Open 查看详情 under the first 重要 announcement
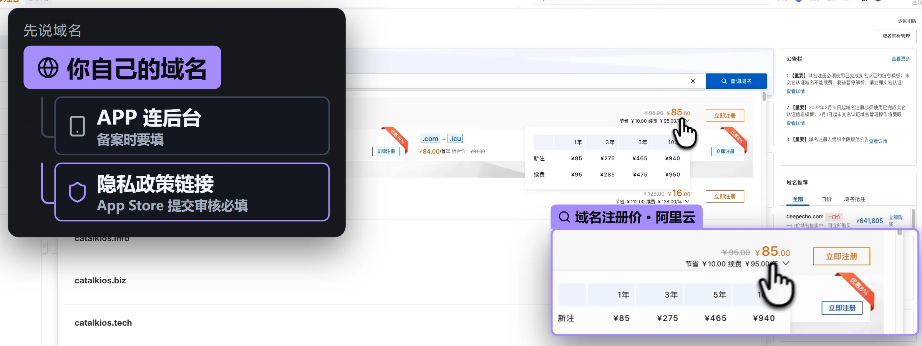This screenshot has height=346, width=922. (x=795, y=91)
